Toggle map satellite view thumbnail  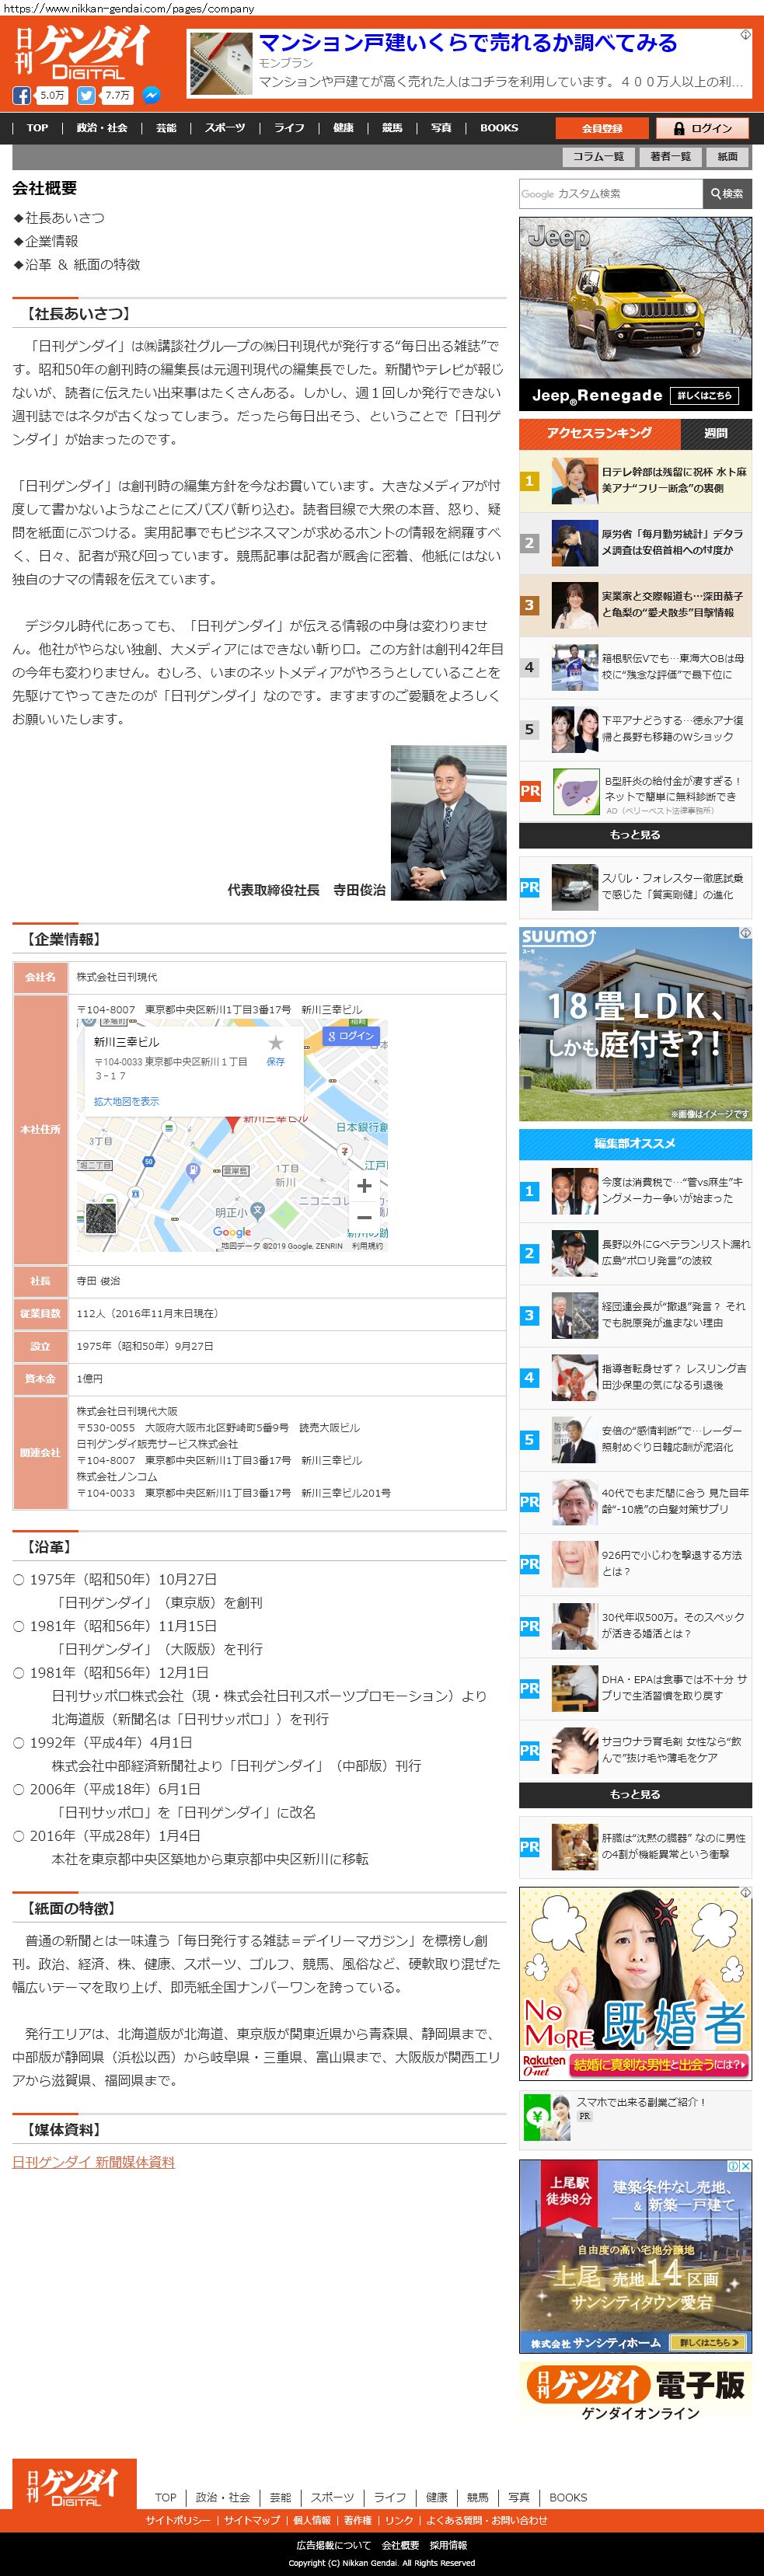[x=101, y=1217]
